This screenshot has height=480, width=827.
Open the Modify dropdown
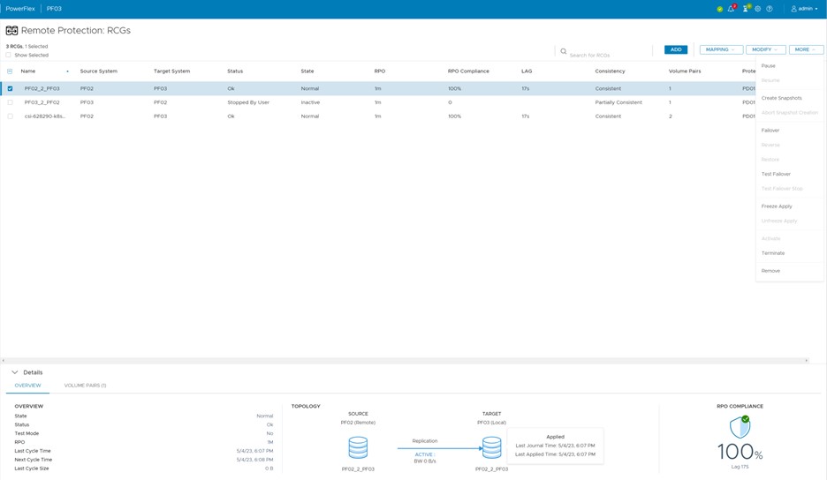[x=765, y=49]
